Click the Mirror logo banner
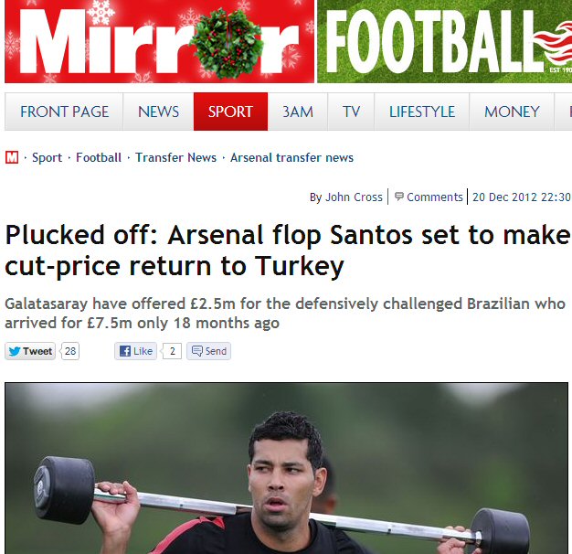 pos(159,41)
